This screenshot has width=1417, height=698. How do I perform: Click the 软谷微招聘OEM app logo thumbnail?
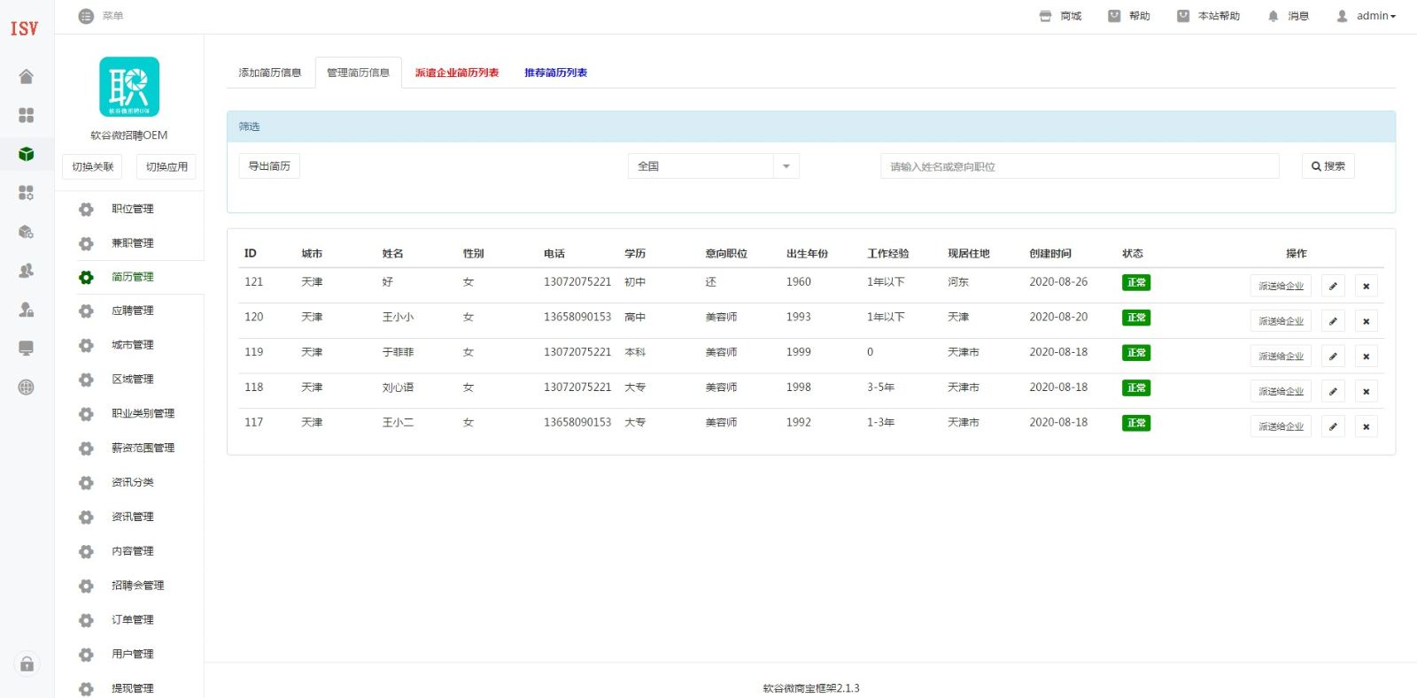pos(129,87)
